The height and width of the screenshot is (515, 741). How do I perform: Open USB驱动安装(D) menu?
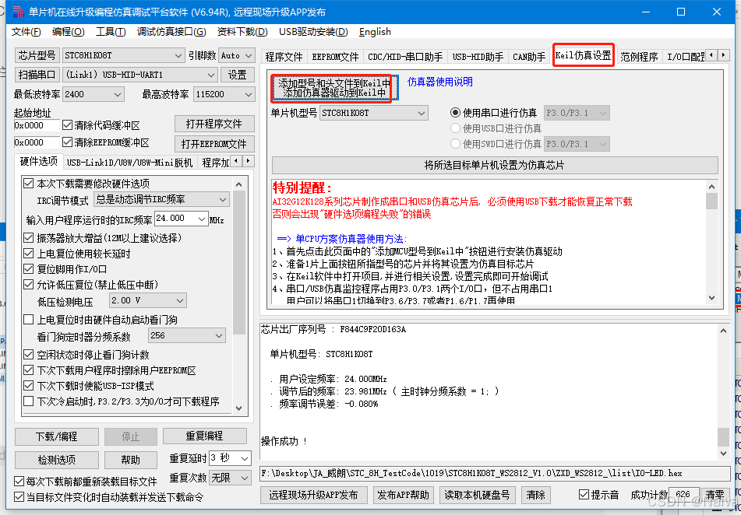pos(313,32)
